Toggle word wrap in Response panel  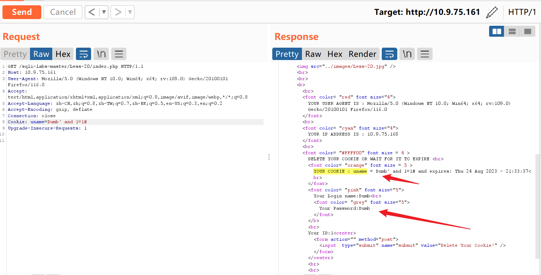pyautogui.click(x=390, y=54)
